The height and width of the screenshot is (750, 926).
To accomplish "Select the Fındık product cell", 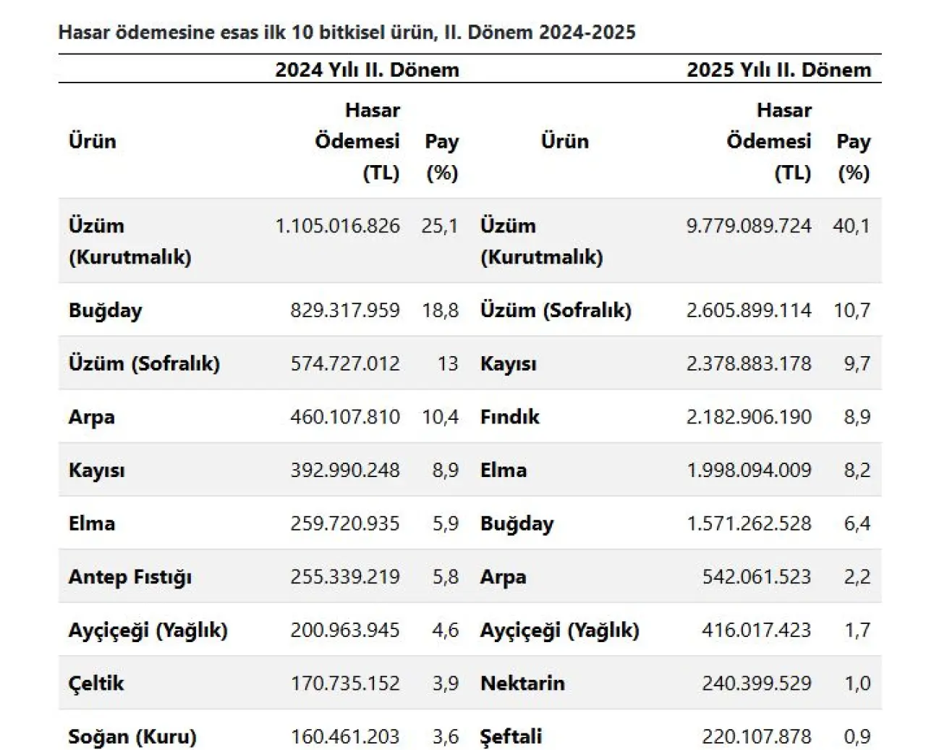I will coord(510,417).
